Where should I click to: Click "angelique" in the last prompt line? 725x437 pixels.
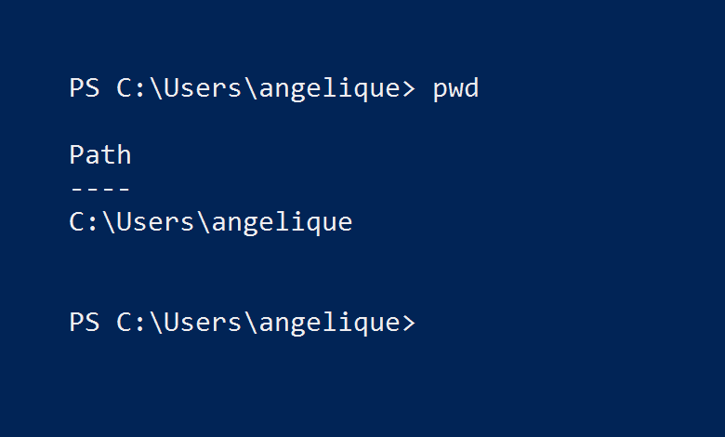coord(329,323)
